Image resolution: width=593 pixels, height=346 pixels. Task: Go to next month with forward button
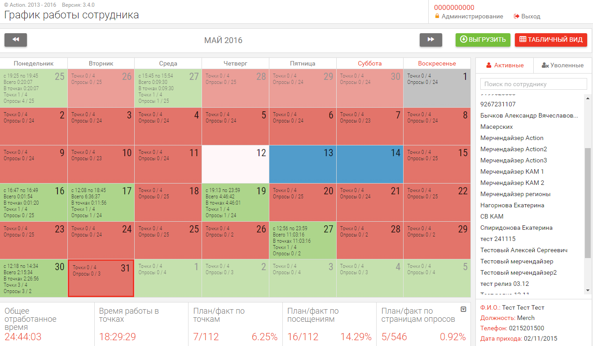click(431, 40)
